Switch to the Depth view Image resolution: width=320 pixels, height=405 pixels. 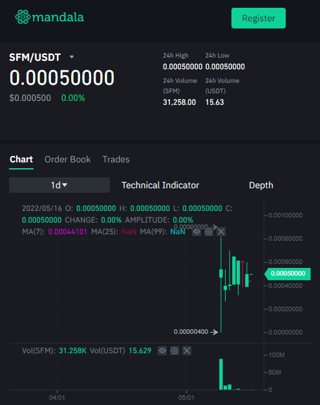(x=261, y=185)
